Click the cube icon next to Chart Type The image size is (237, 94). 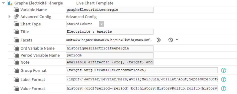click(x=16, y=24)
